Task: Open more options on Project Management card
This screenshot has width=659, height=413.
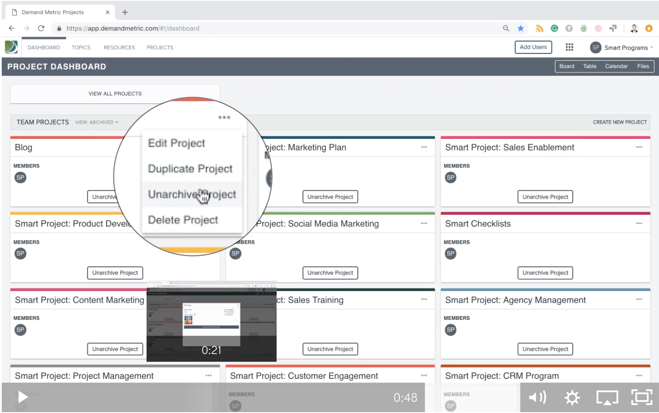Action: 209,376
